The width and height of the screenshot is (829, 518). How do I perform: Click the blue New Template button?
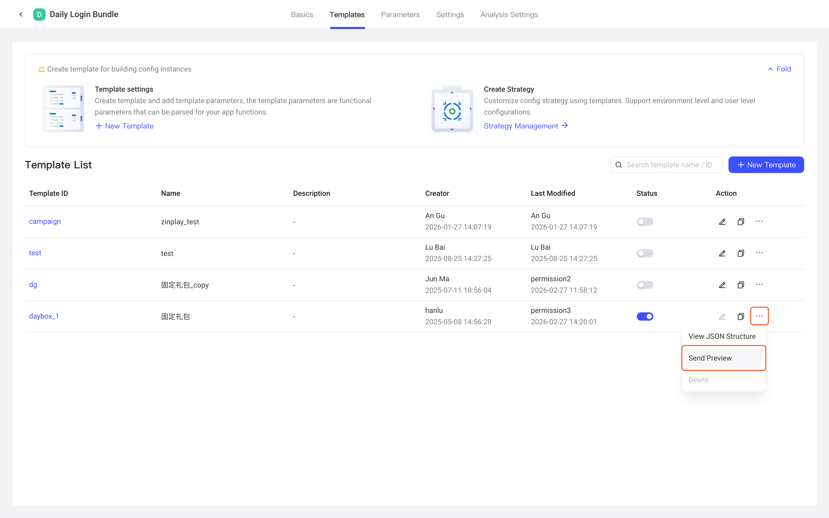[766, 165]
